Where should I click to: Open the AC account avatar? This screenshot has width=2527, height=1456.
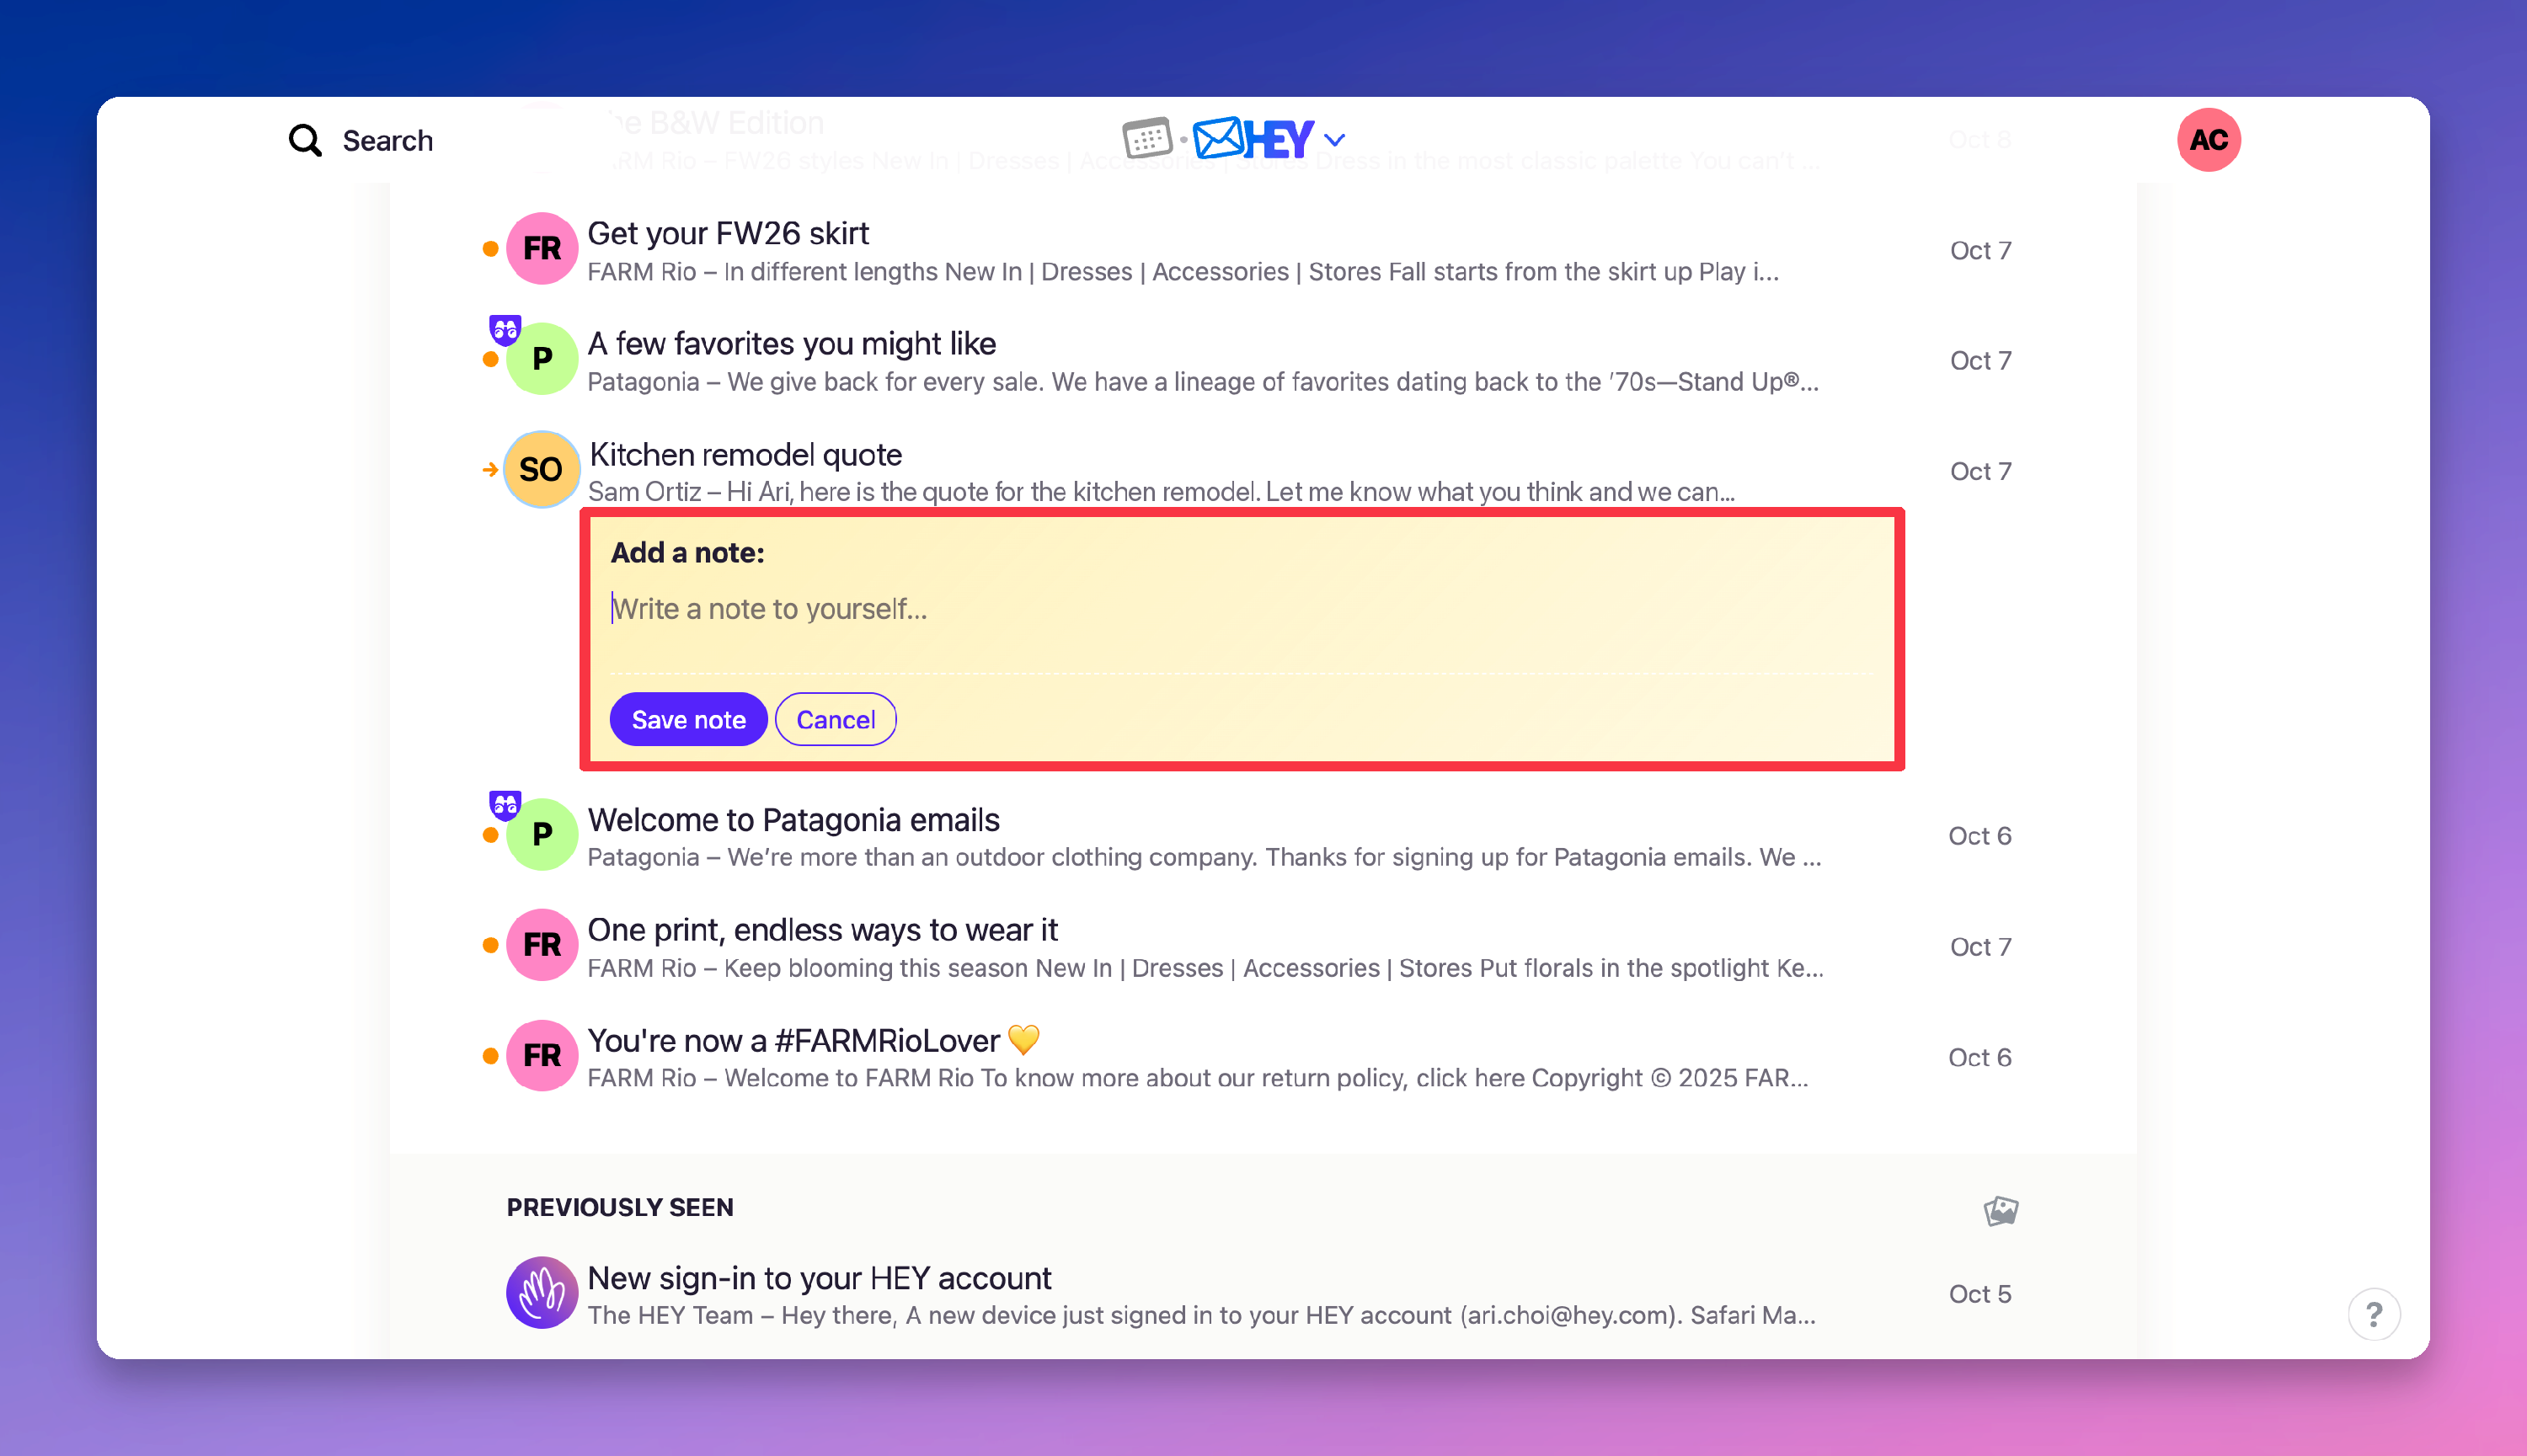point(2208,139)
